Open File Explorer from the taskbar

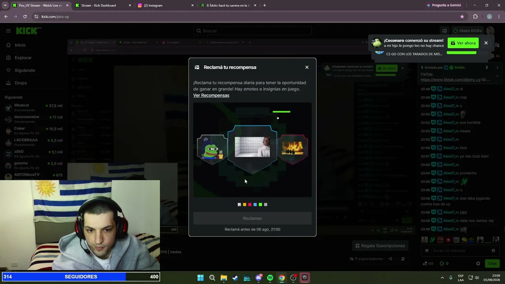(x=224, y=278)
